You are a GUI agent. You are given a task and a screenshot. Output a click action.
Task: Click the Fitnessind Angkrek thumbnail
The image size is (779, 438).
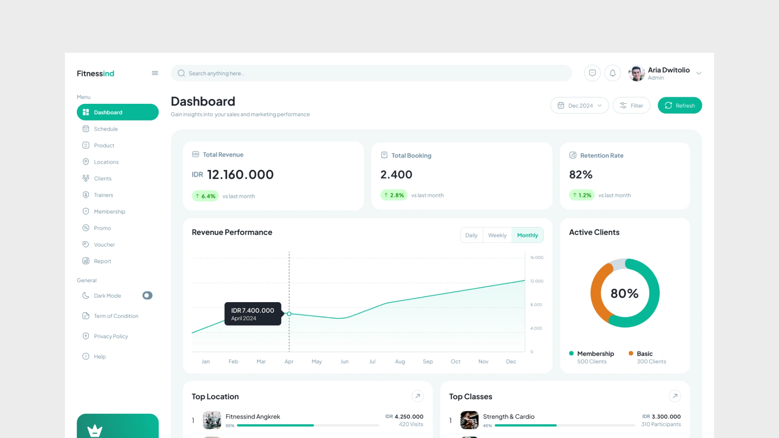pyautogui.click(x=212, y=420)
